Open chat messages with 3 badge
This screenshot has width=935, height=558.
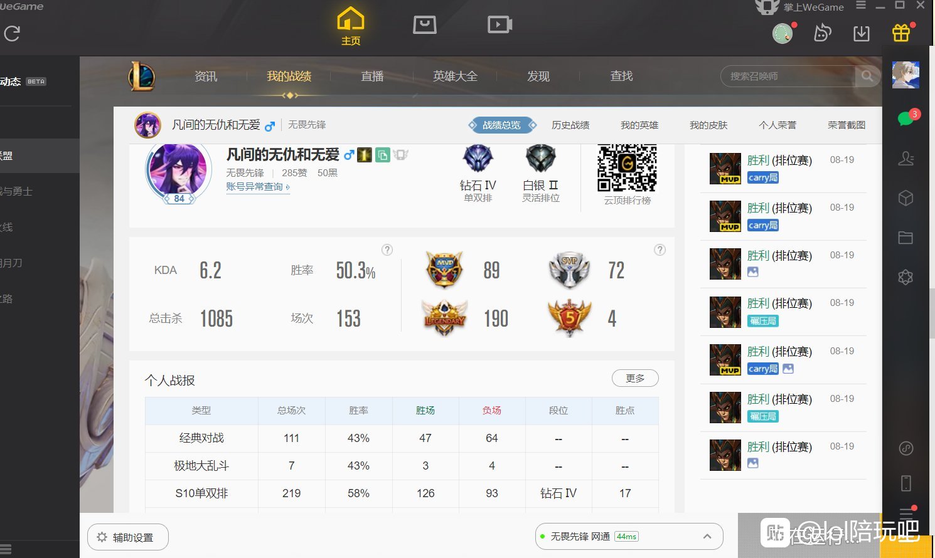click(906, 118)
